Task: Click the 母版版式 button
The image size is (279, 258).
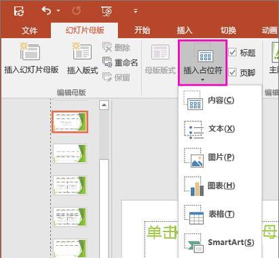Action: tap(160, 59)
